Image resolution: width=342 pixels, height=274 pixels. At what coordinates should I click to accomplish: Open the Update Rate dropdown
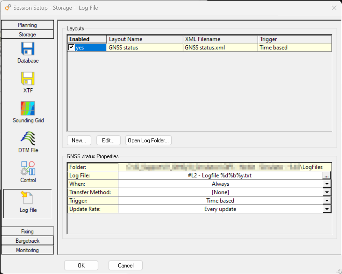pos(326,209)
